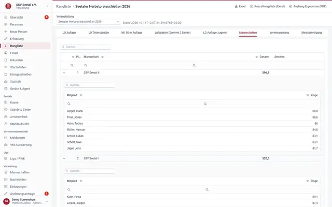Select member row Kuhn, Petra
The image size is (332, 207).
192,197
